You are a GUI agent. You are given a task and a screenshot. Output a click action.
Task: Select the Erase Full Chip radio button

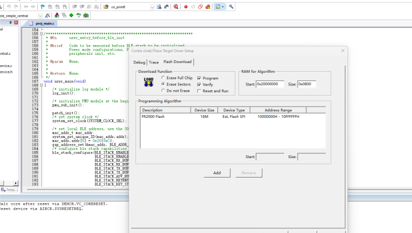(x=163, y=78)
